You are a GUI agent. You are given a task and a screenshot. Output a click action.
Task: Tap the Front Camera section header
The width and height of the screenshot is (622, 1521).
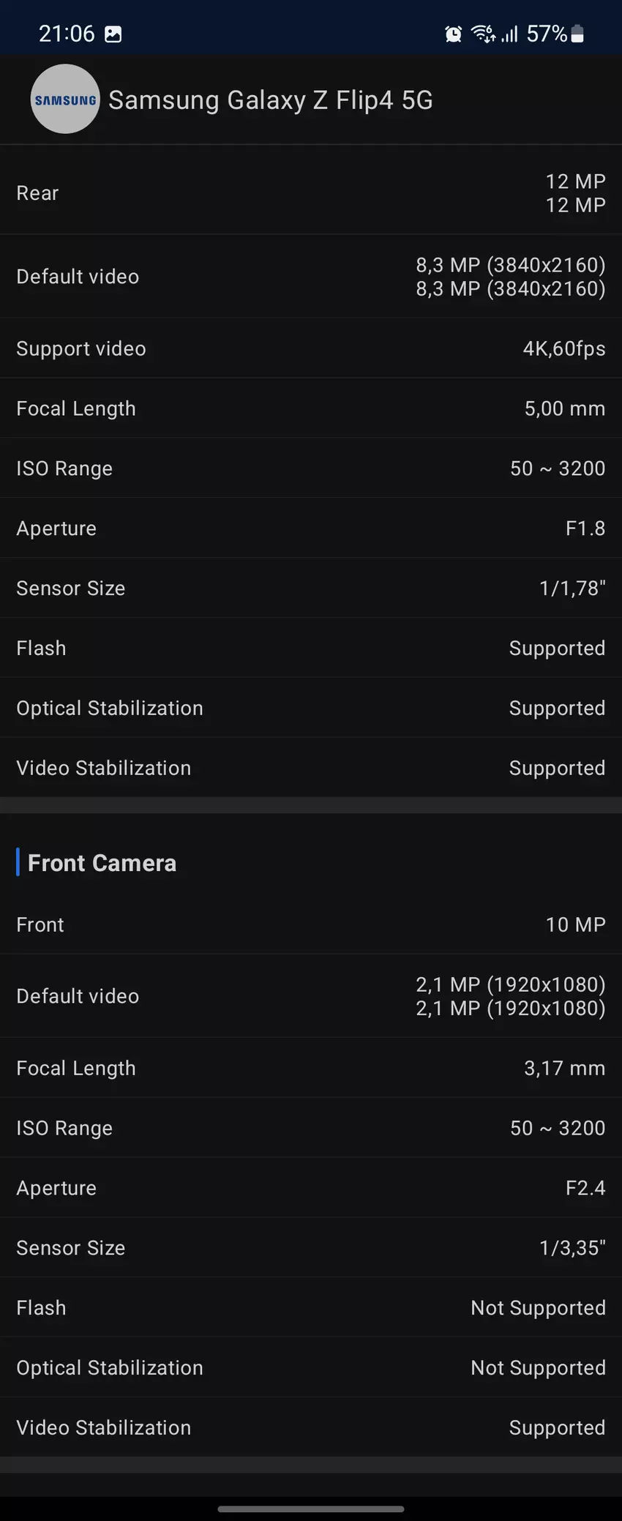coord(102,863)
